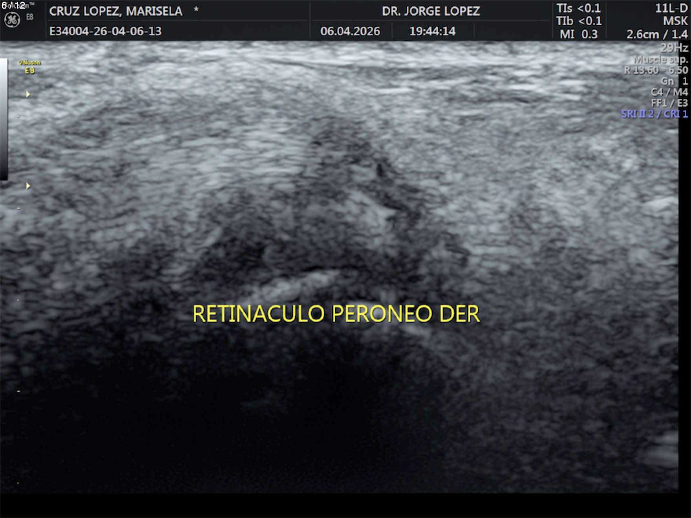Viewport: 691px width, 518px height.
Task: Click the RETINACULO PERONEO DER annotation
Action: click(336, 314)
